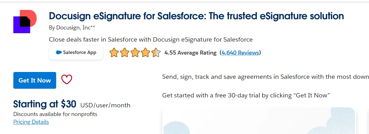The height and width of the screenshot is (134, 369).
Task: Click the "Discounts available for nonprofits" note
Action: [55, 114]
